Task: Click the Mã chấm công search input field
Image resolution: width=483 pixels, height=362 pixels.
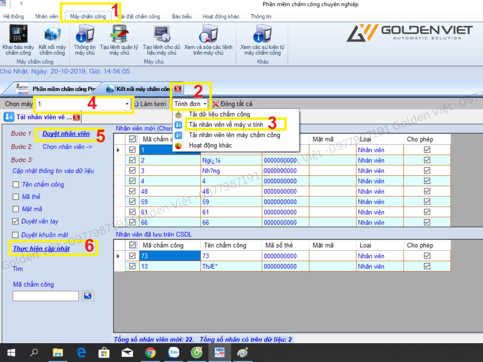Action: pyautogui.click(x=45, y=296)
